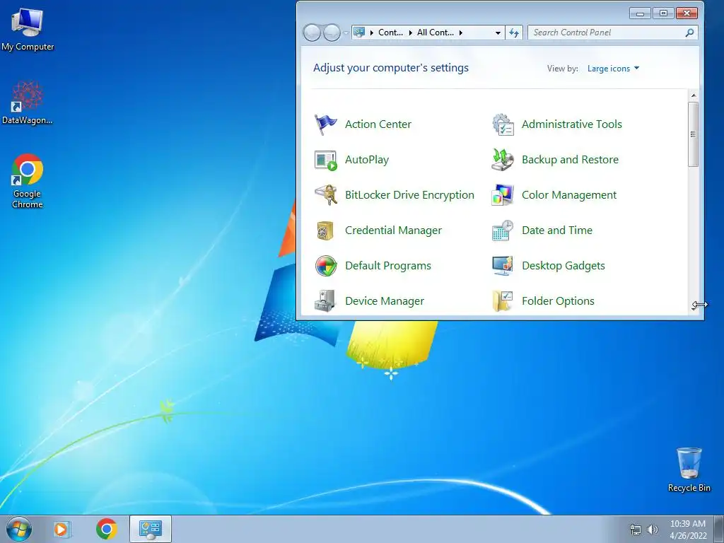Open the Credential Manager safe icon
Viewport: 724px width, 543px height.
point(325,230)
